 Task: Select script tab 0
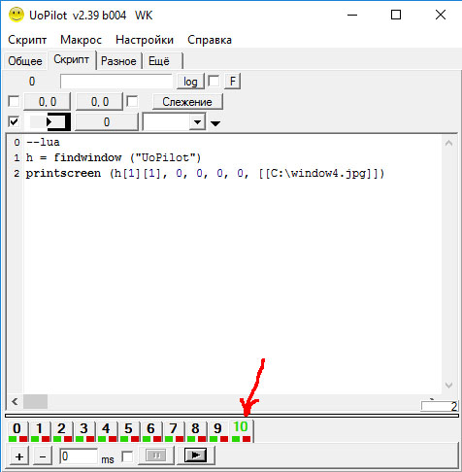coord(16,431)
